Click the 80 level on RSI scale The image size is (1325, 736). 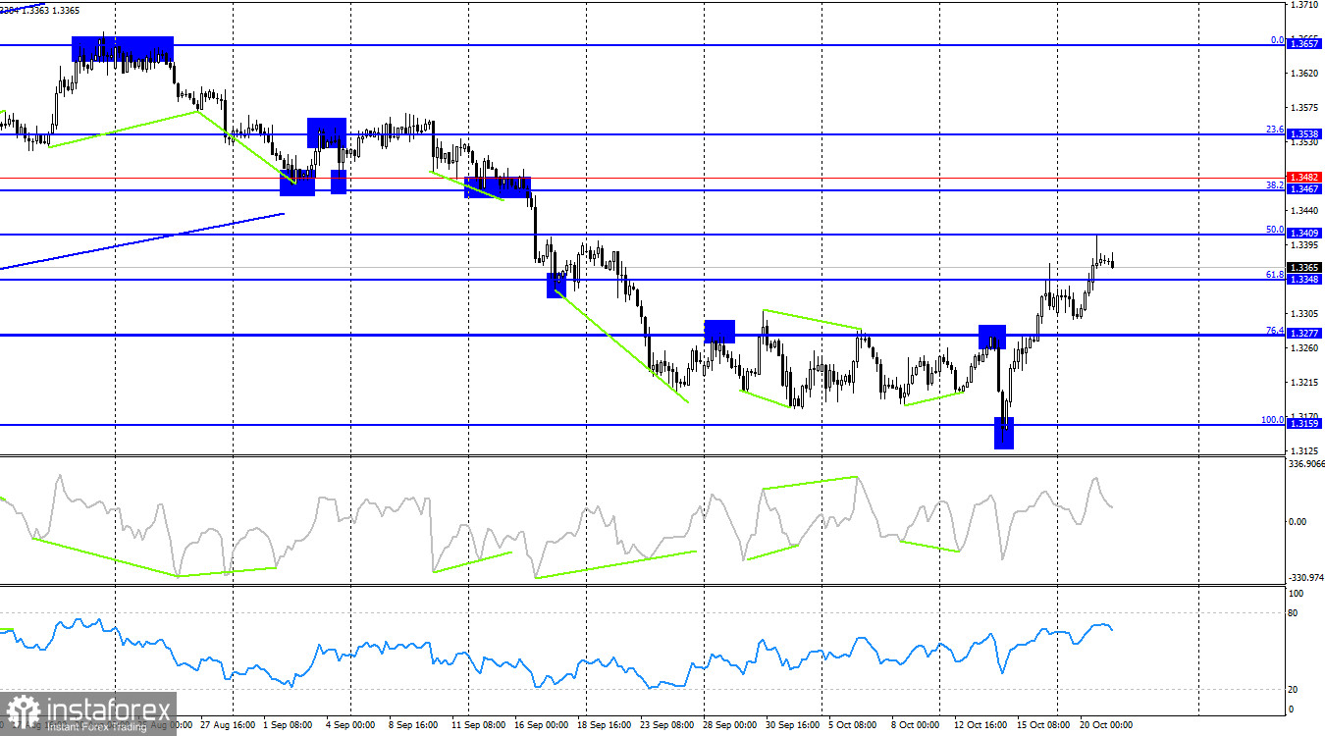1294,613
